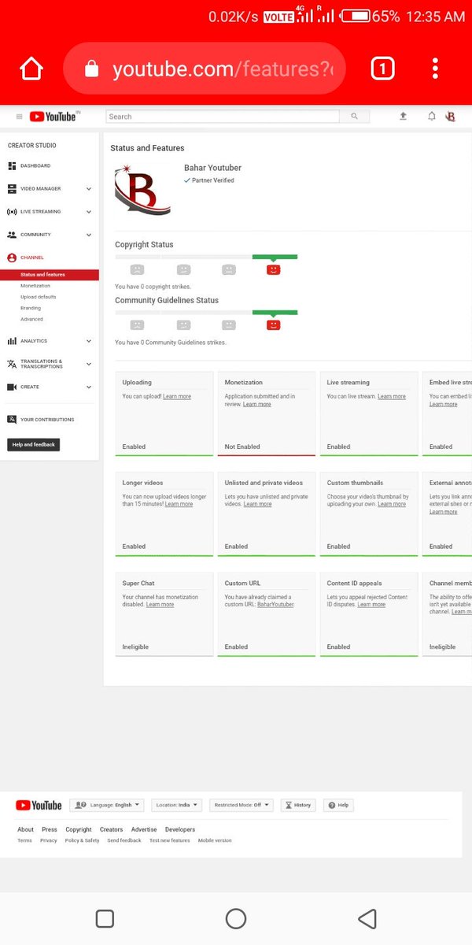This screenshot has width=472, height=945.
Task: Expand Community section chevron
Action: pos(89,235)
